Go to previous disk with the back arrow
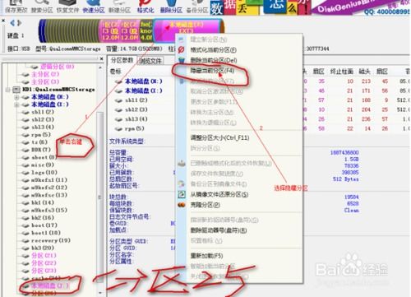Viewport: 411px width, 297px height. [12, 23]
